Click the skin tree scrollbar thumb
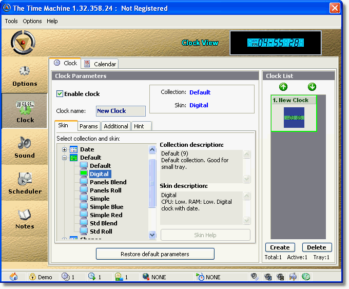Viewport: 349px width, 289px height. tap(152, 183)
